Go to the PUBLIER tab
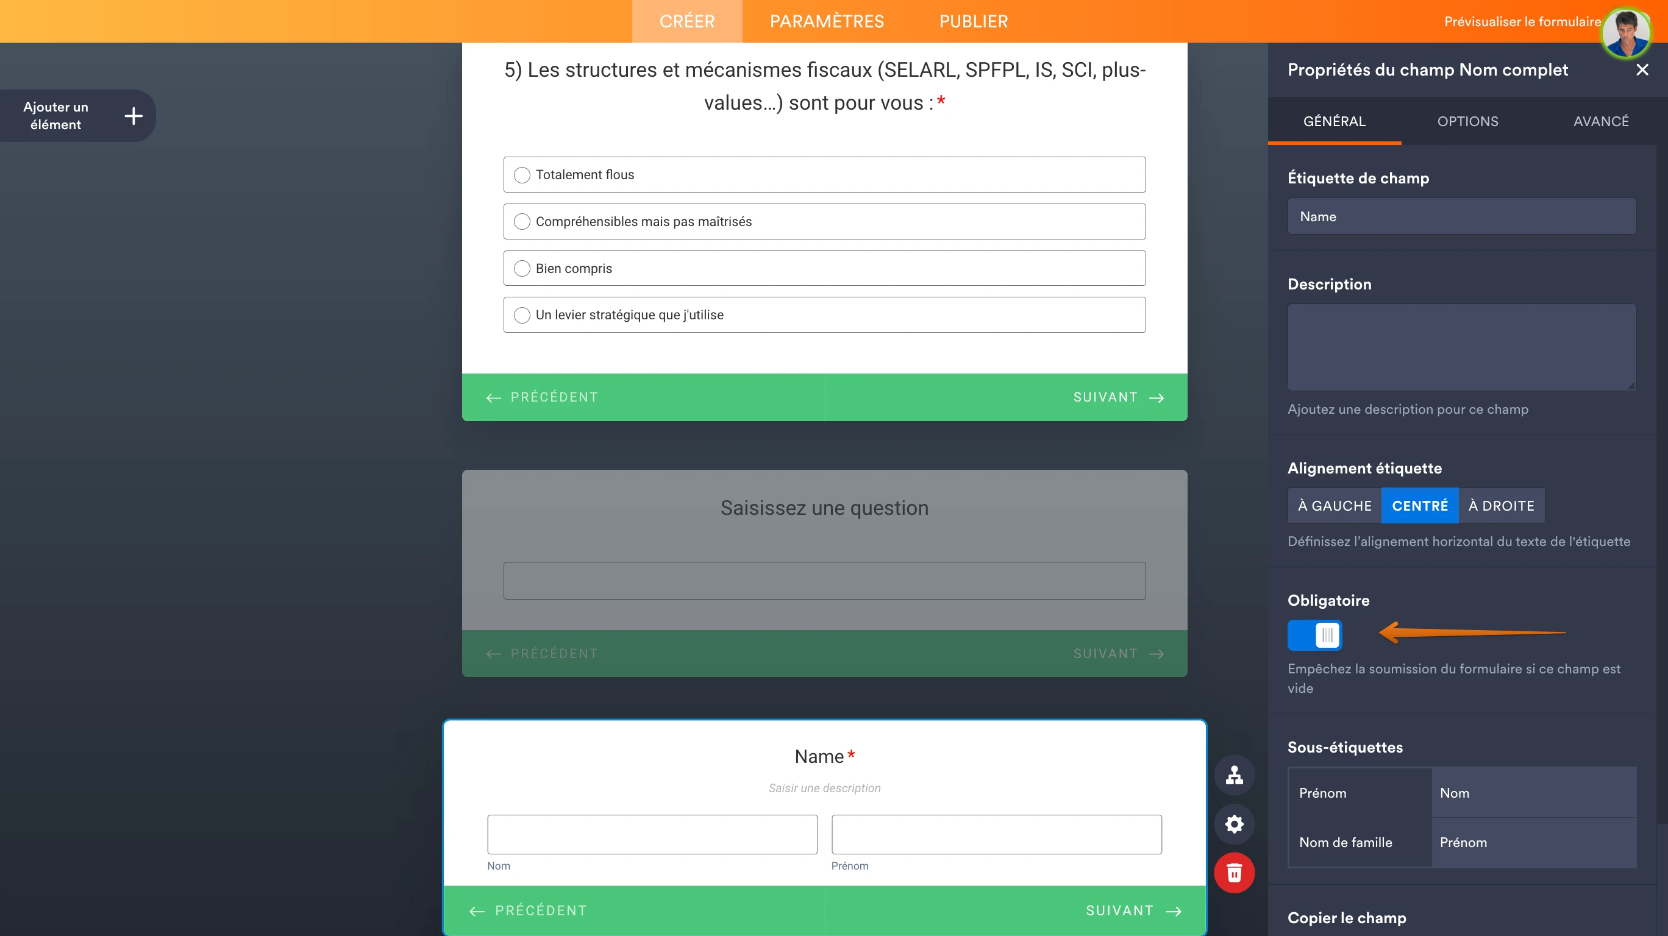The width and height of the screenshot is (1668, 936). [973, 21]
